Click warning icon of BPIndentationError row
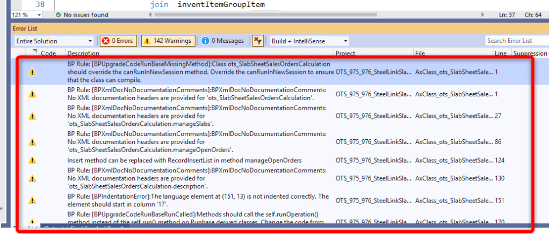 point(32,201)
